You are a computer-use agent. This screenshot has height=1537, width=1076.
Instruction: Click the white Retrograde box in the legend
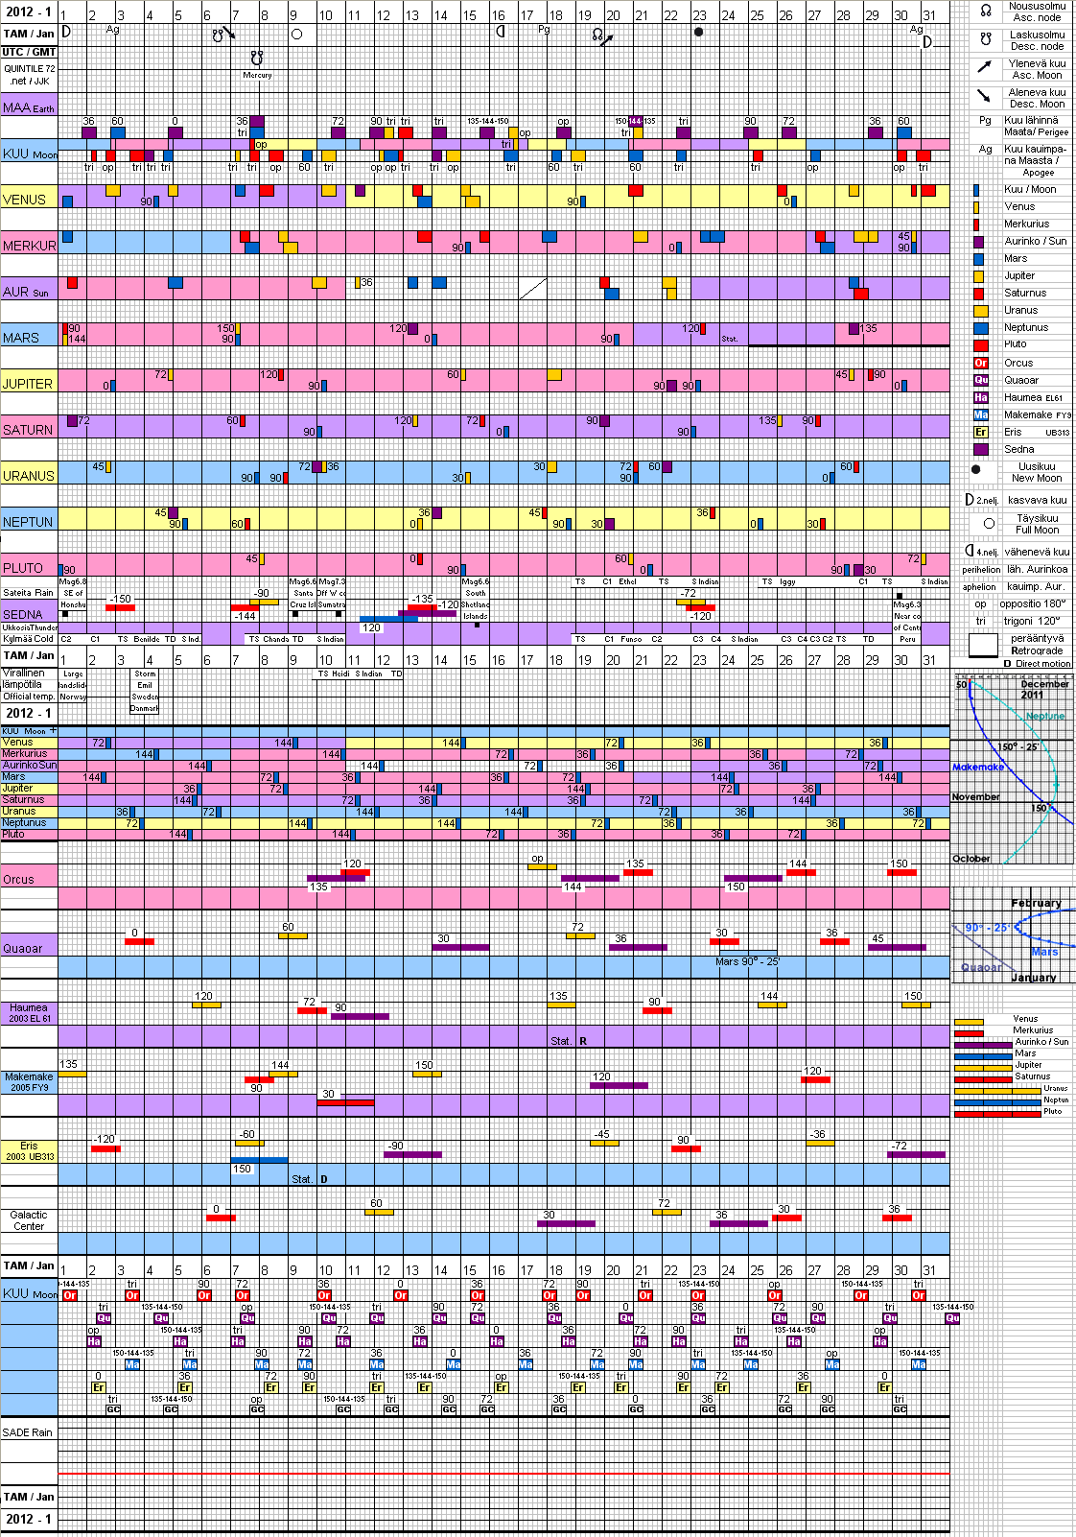coord(983,645)
